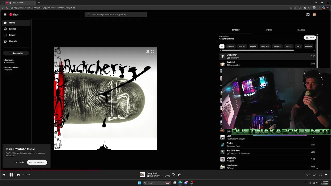Open the YouTube Music account avatar

tap(314, 14)
